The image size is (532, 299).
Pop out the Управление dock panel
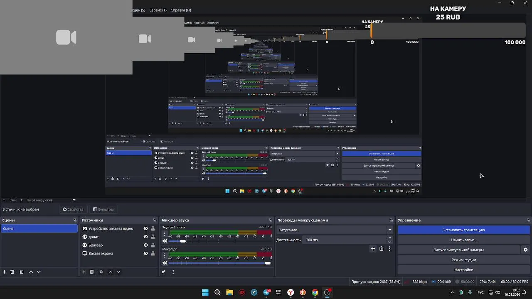tap(528, 220)
